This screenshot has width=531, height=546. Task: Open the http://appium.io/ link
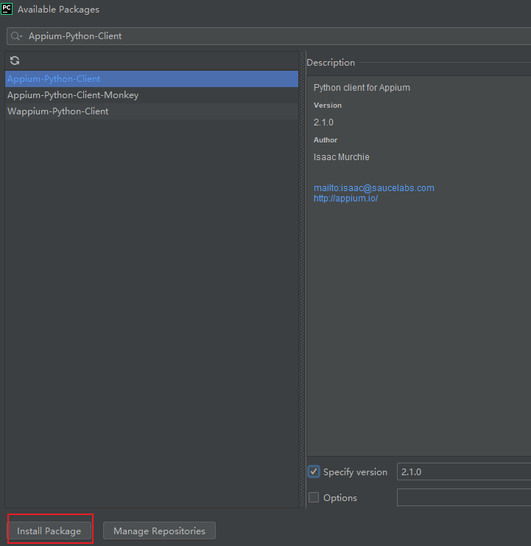pos(345,198)
